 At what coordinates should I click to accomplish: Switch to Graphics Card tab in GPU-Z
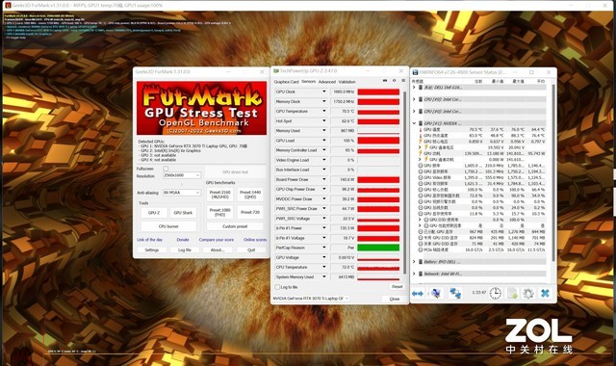[x=287, y=82]
